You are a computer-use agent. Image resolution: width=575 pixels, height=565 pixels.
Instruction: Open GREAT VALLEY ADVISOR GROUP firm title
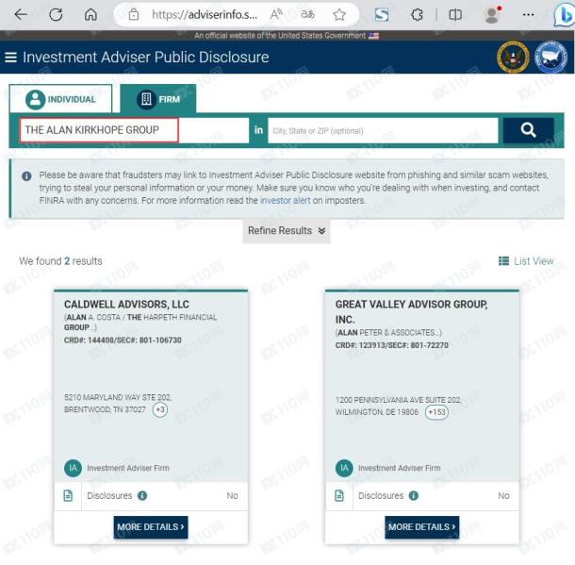[411, 311]
